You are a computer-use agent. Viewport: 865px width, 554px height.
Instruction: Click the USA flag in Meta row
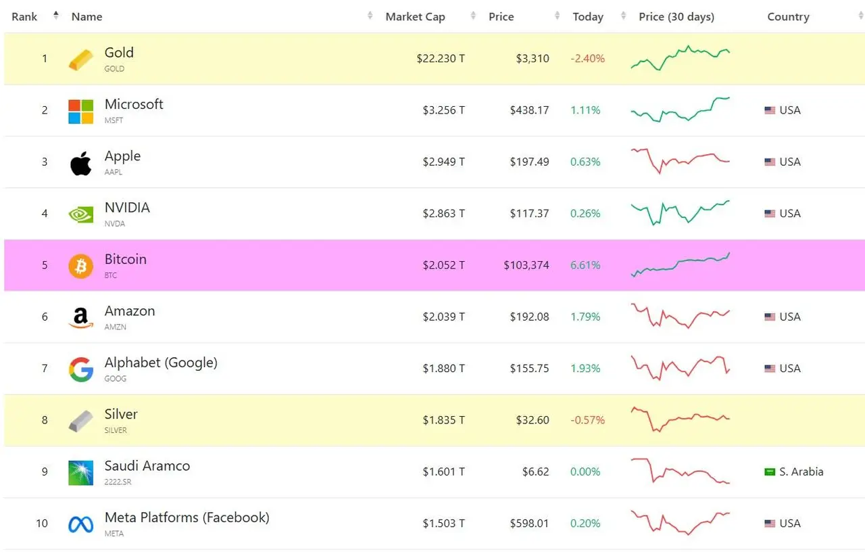[770, 524]
